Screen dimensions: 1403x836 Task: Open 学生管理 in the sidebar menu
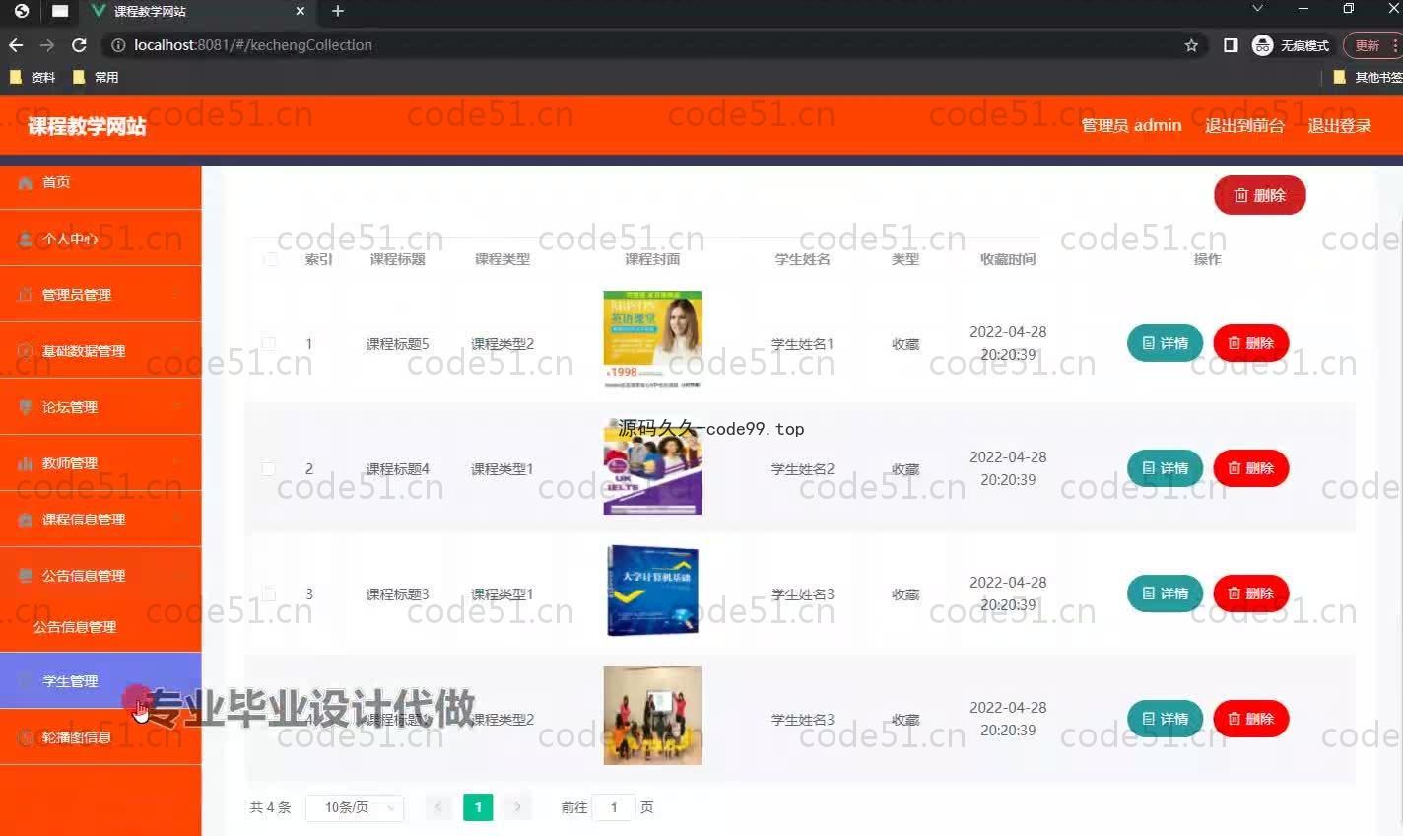[100, 680]
